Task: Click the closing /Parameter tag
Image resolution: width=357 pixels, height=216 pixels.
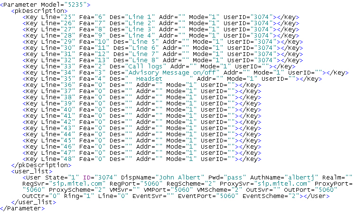Action: (22, 208)
